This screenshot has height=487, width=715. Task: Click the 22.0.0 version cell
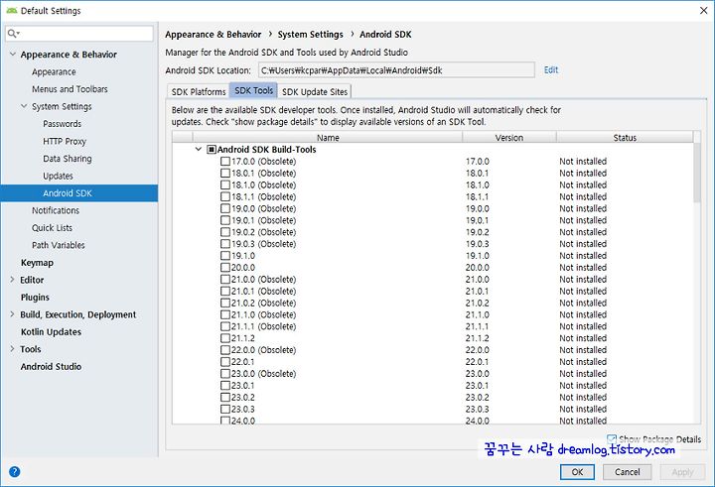(x=477, y=350)
